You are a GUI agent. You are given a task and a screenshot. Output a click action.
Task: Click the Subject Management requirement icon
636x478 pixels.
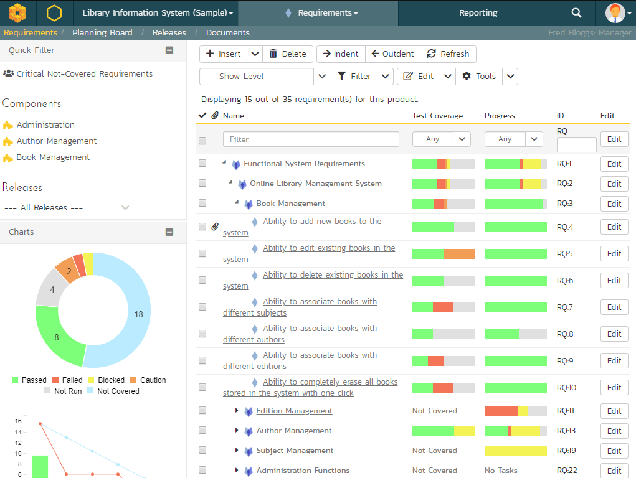(249, 451)
